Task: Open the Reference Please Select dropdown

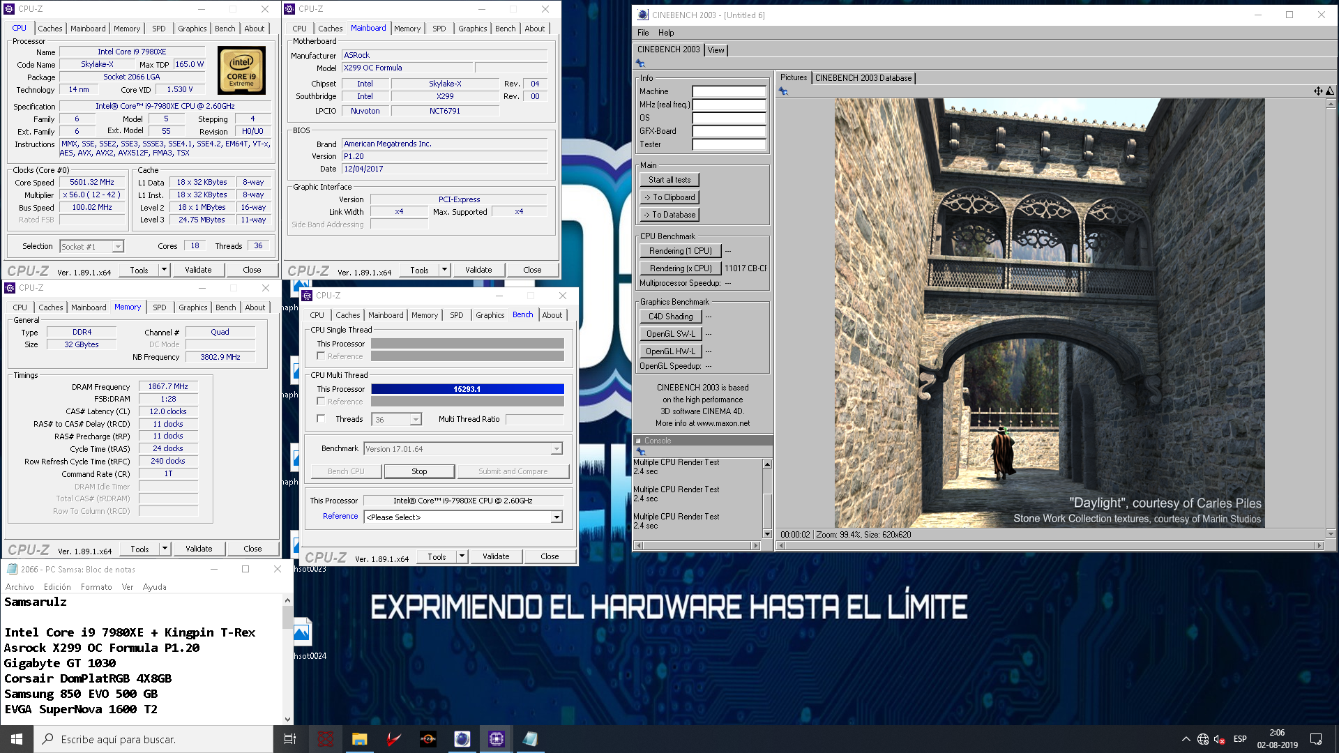Action: tap(557, 517)
